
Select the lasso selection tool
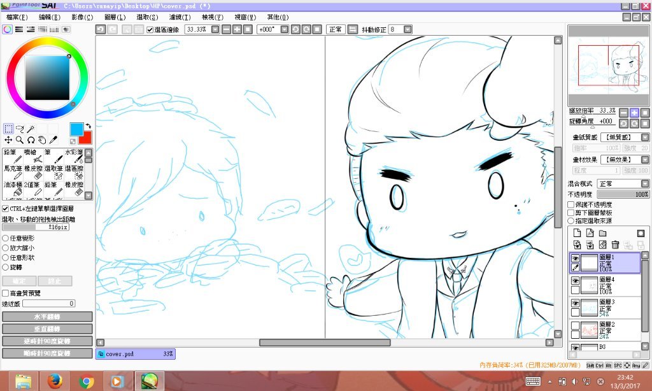(20, 129)
